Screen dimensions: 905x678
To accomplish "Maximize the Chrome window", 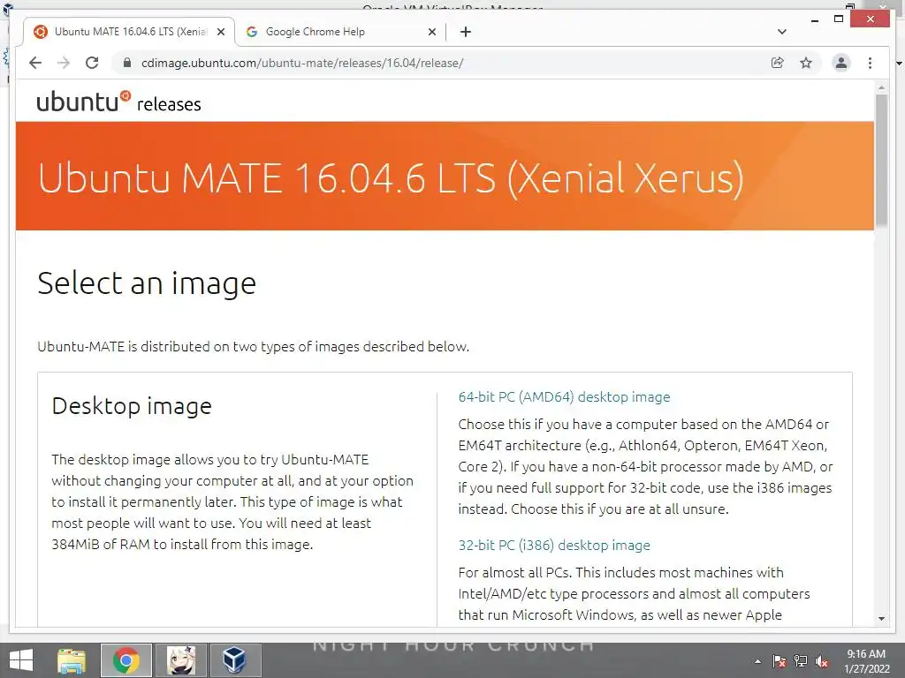I will point(839,19).
